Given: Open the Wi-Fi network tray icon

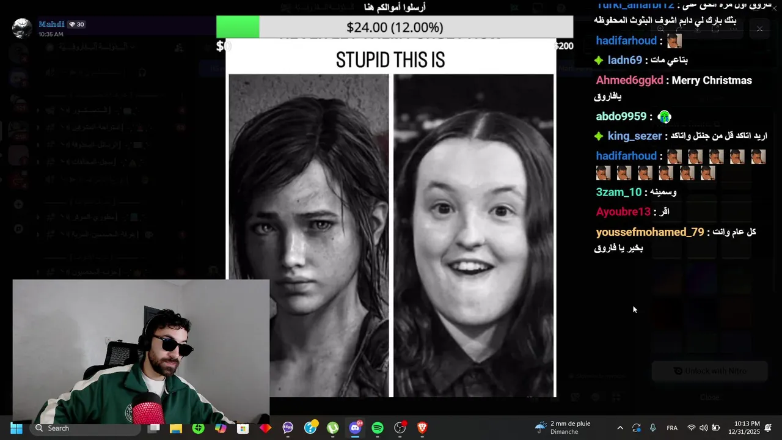Looking at the screenshot, I should click(692, 428).
